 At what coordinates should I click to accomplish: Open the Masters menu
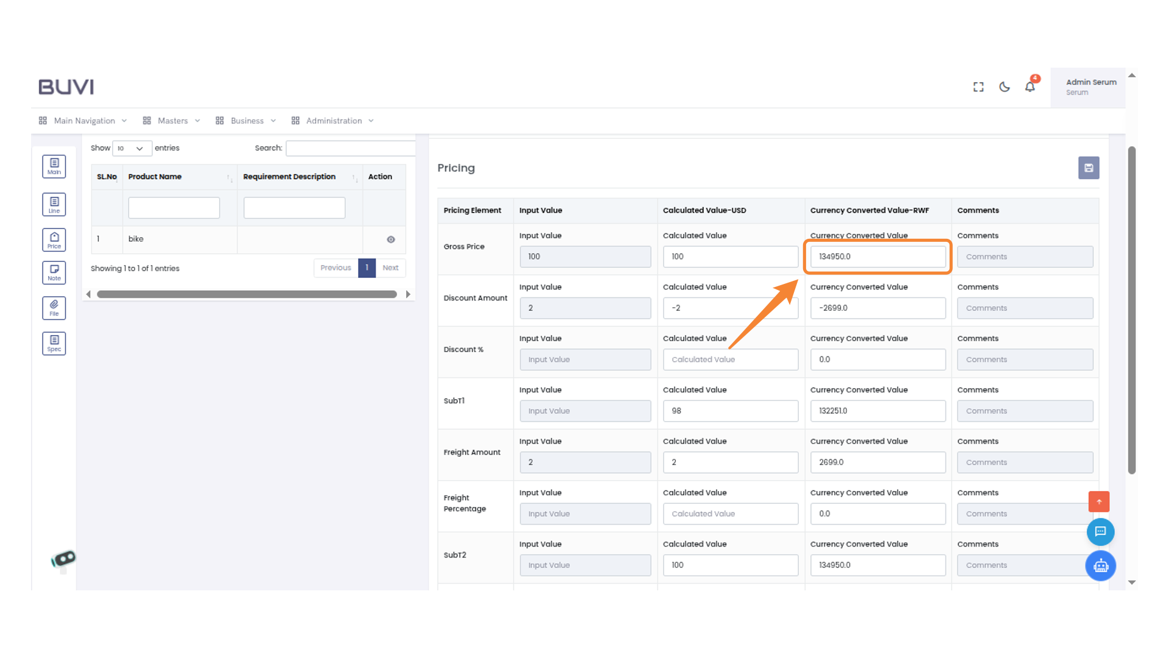(x=172, y=121)
